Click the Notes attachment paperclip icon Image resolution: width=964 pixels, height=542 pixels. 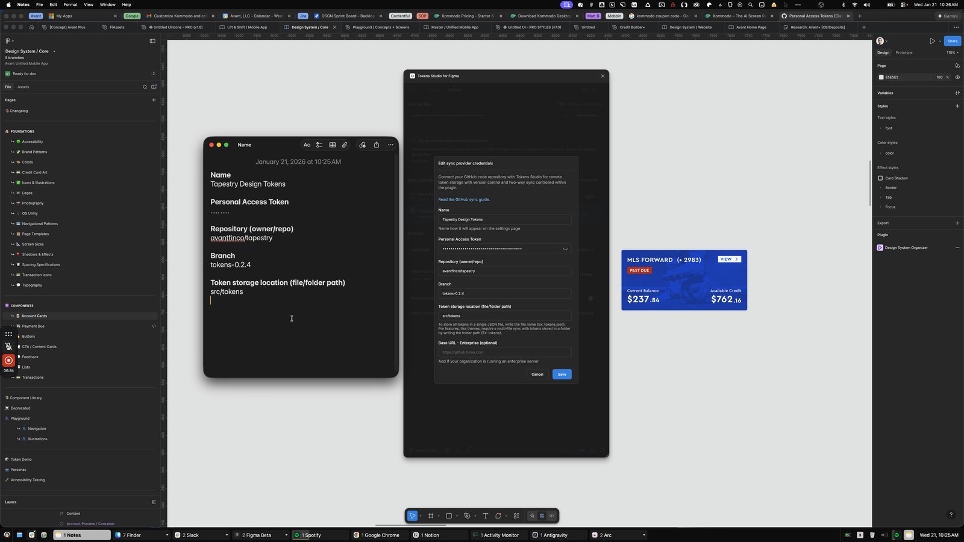345,145
